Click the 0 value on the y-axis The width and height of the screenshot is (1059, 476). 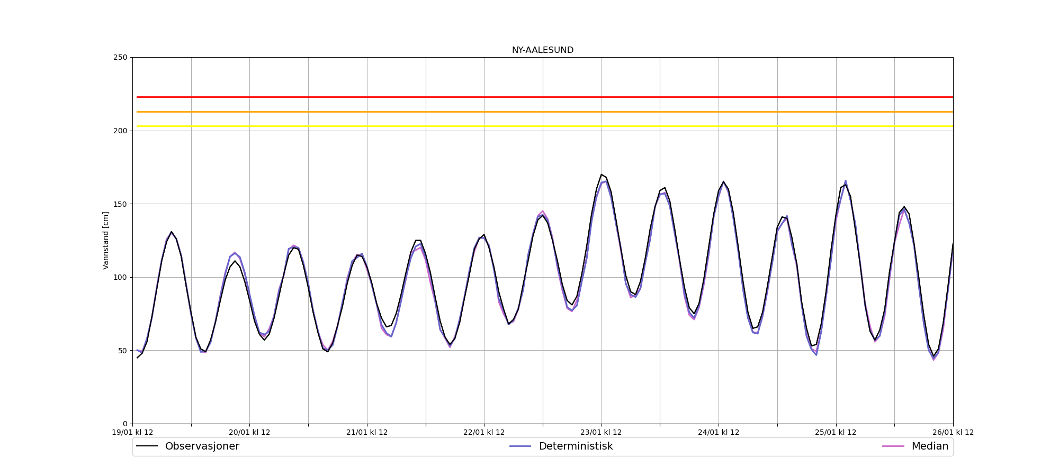(125, 424)
